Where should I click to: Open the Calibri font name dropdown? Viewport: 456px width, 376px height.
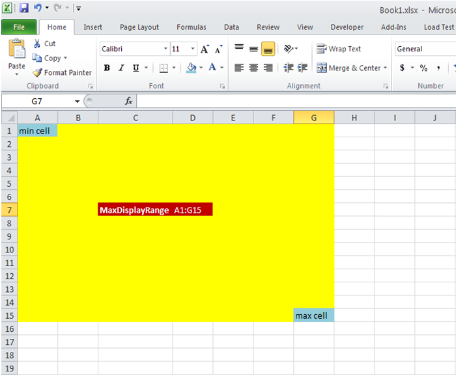point(165,49)
